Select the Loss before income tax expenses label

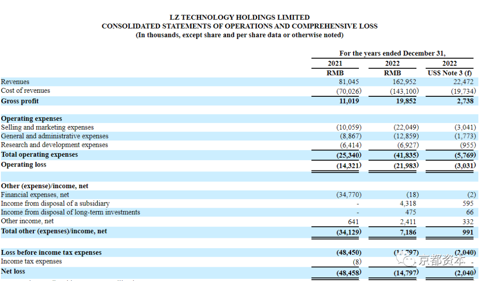coord(51,253)
